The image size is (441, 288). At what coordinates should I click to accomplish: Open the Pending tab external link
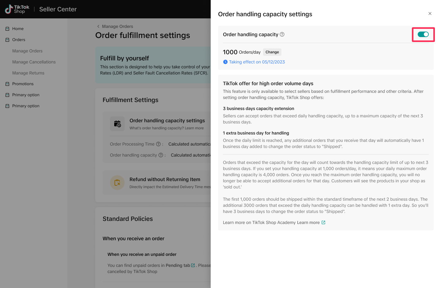tap(193, 265)
